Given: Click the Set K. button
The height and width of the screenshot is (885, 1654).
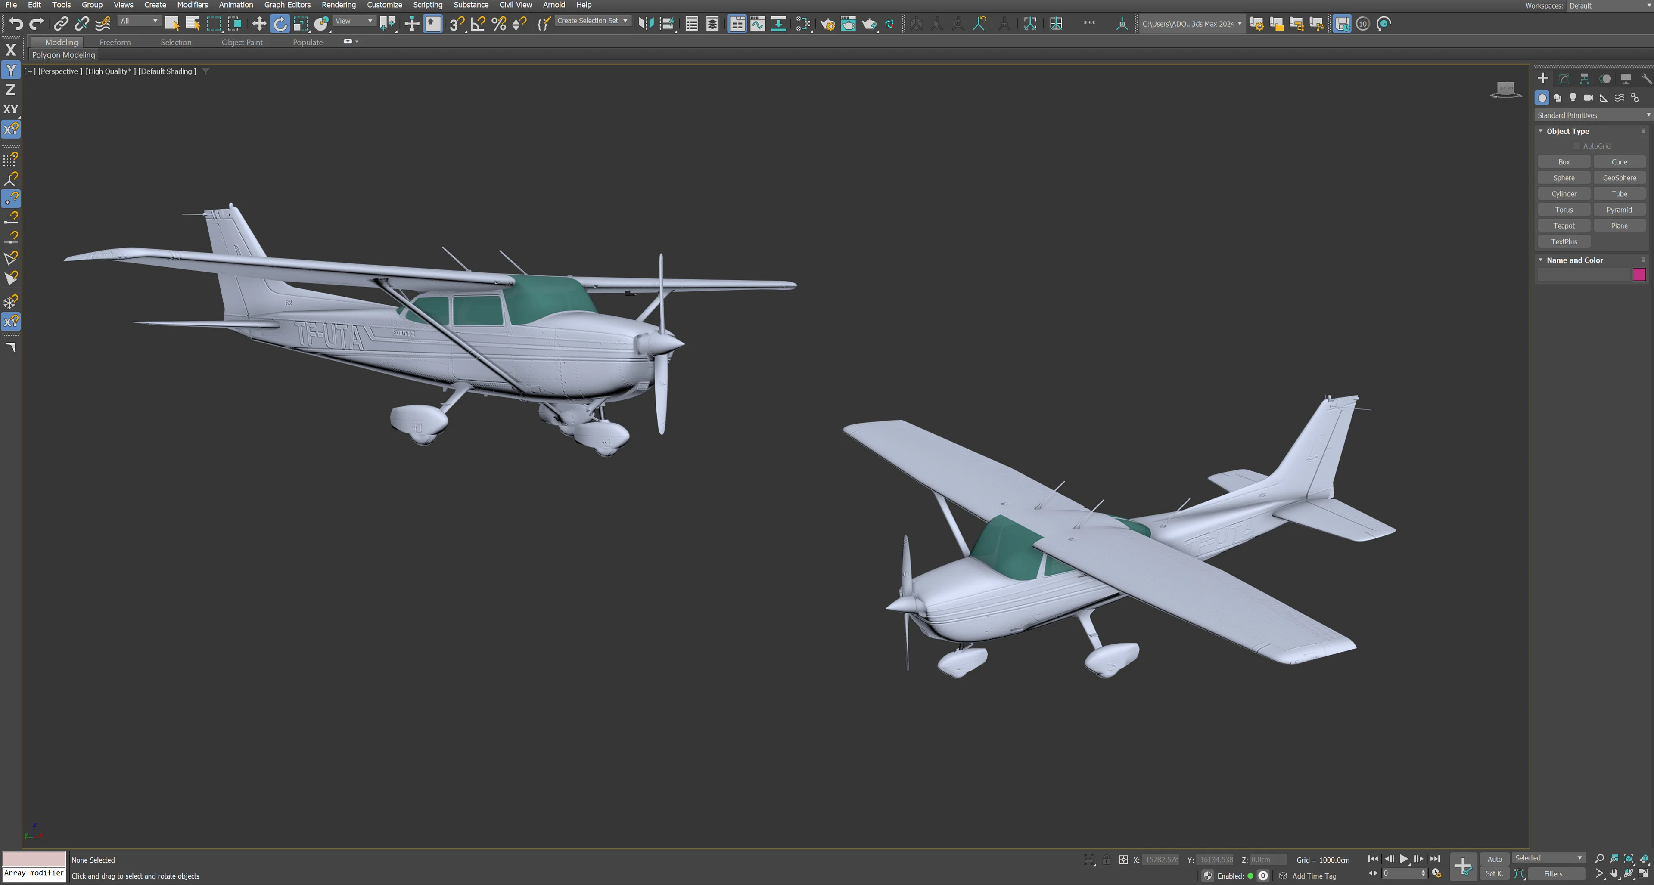Looking at the screenshot, I should [x=1494, y=873].
